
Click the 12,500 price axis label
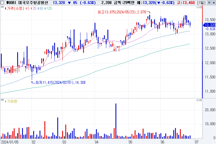(210, 48)
